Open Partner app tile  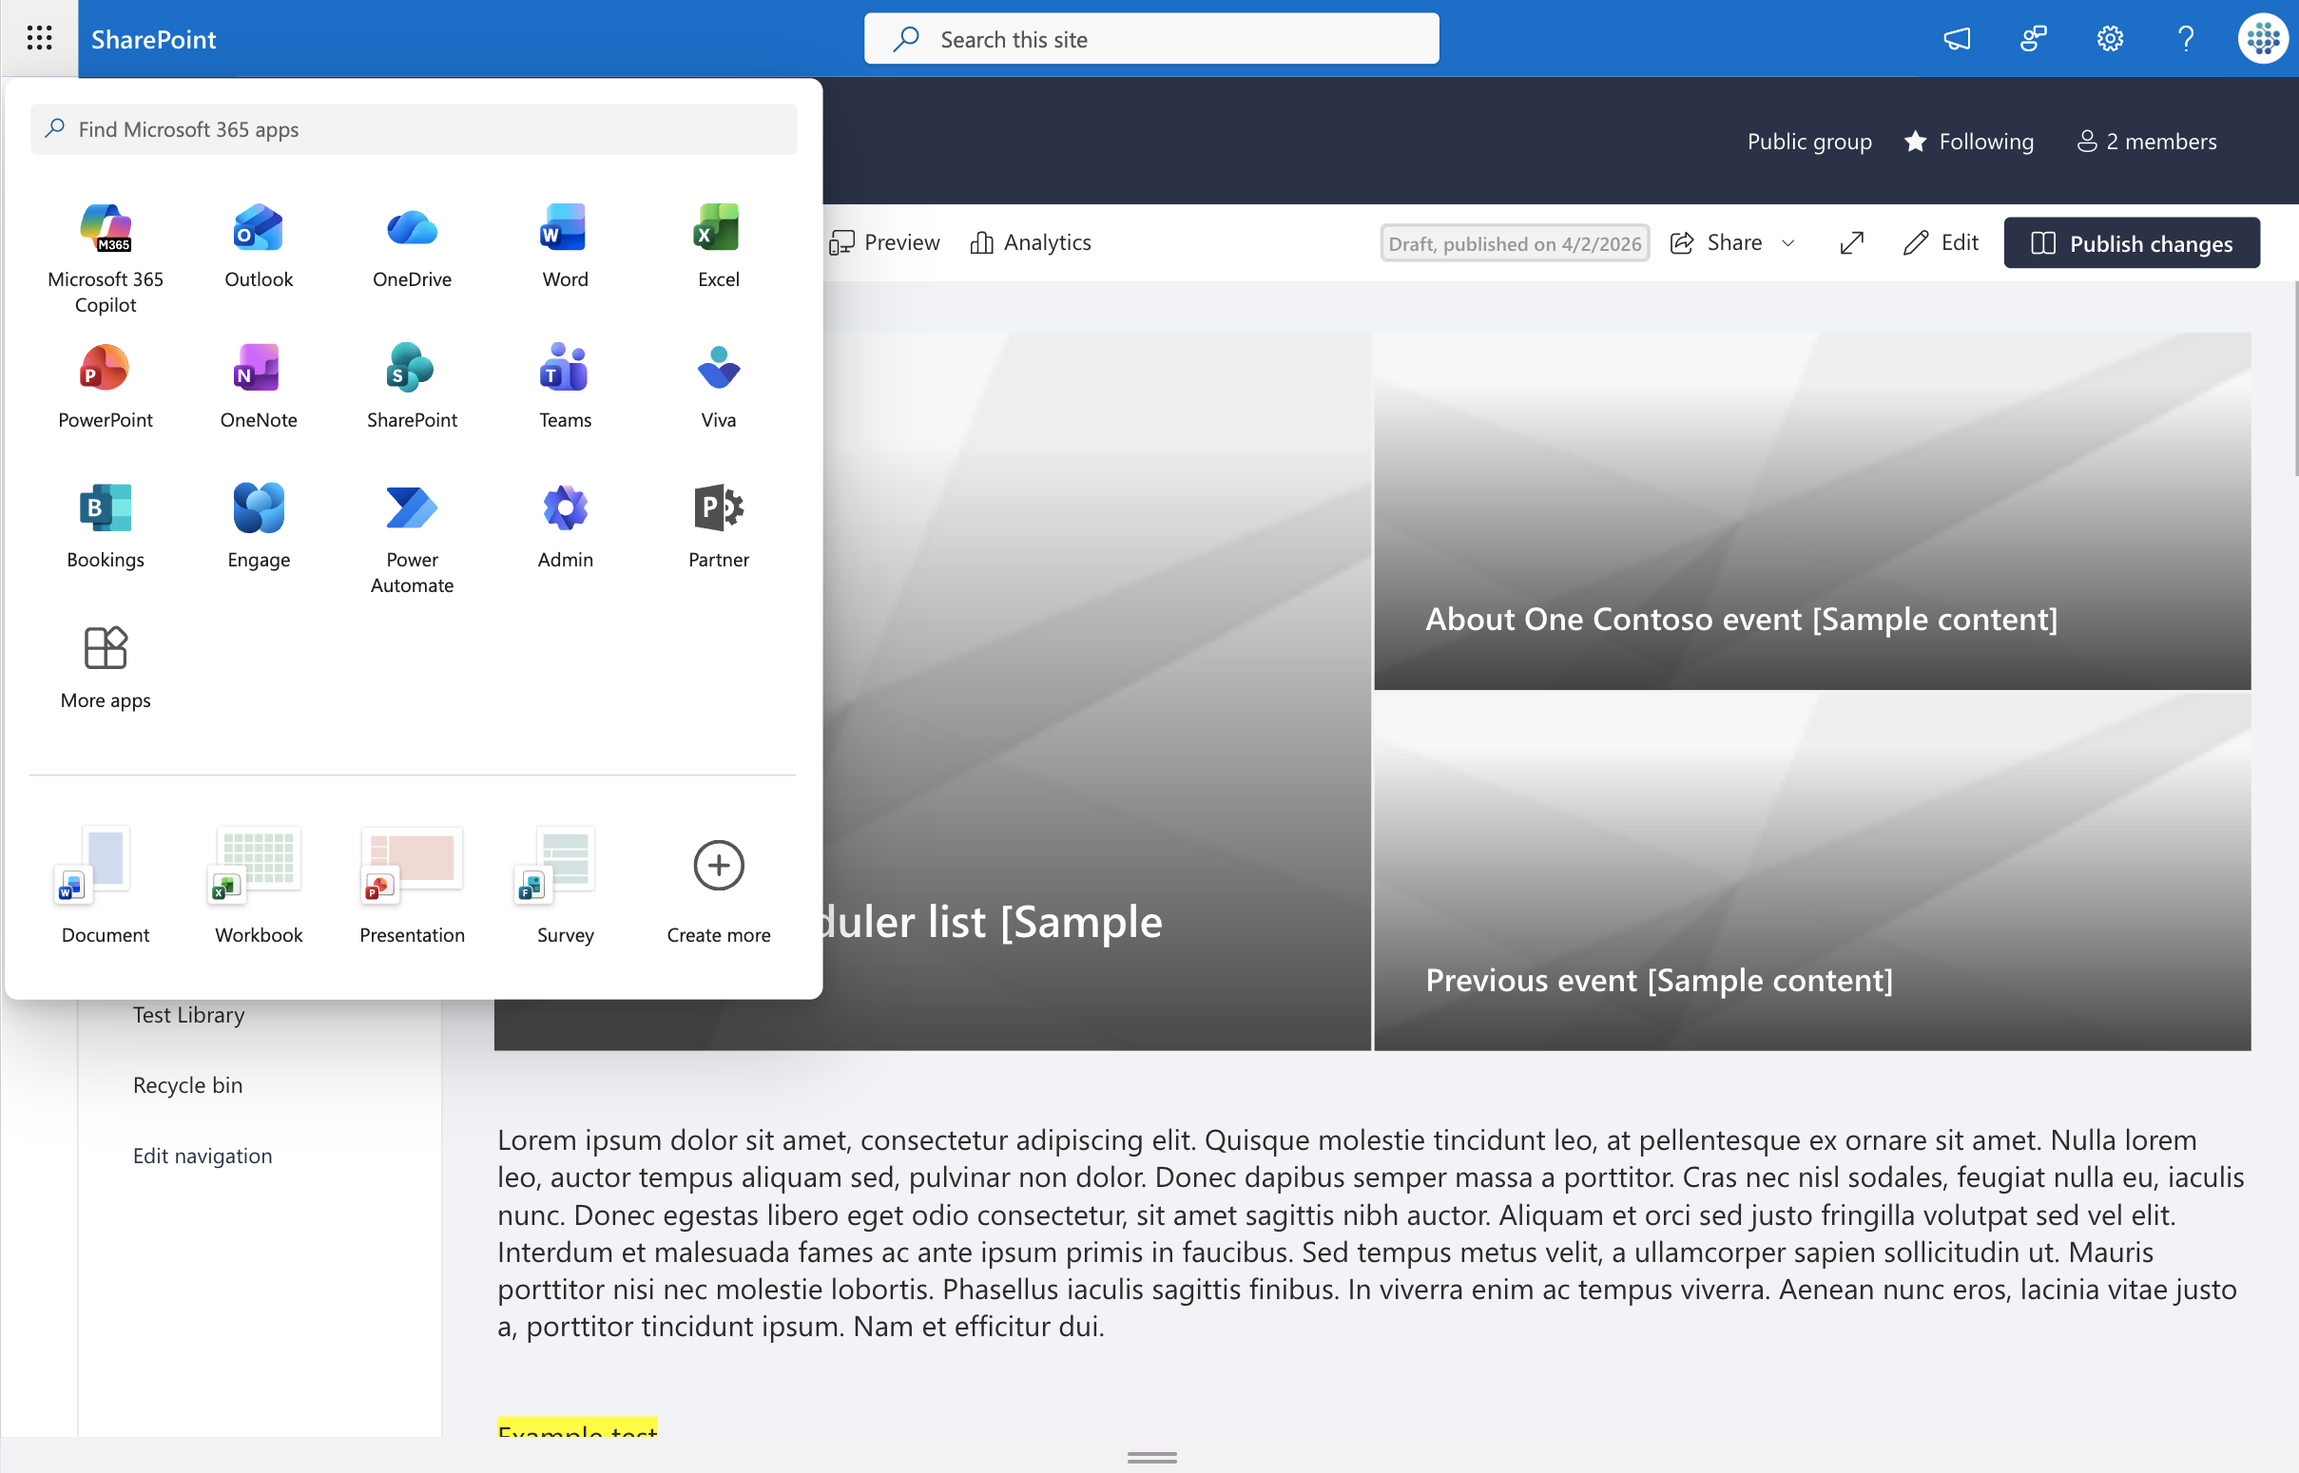[719, 526]
